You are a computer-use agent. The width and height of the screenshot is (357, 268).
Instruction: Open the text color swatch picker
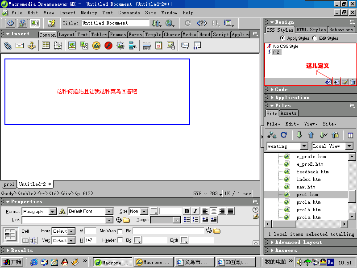[x=154, y=211]
